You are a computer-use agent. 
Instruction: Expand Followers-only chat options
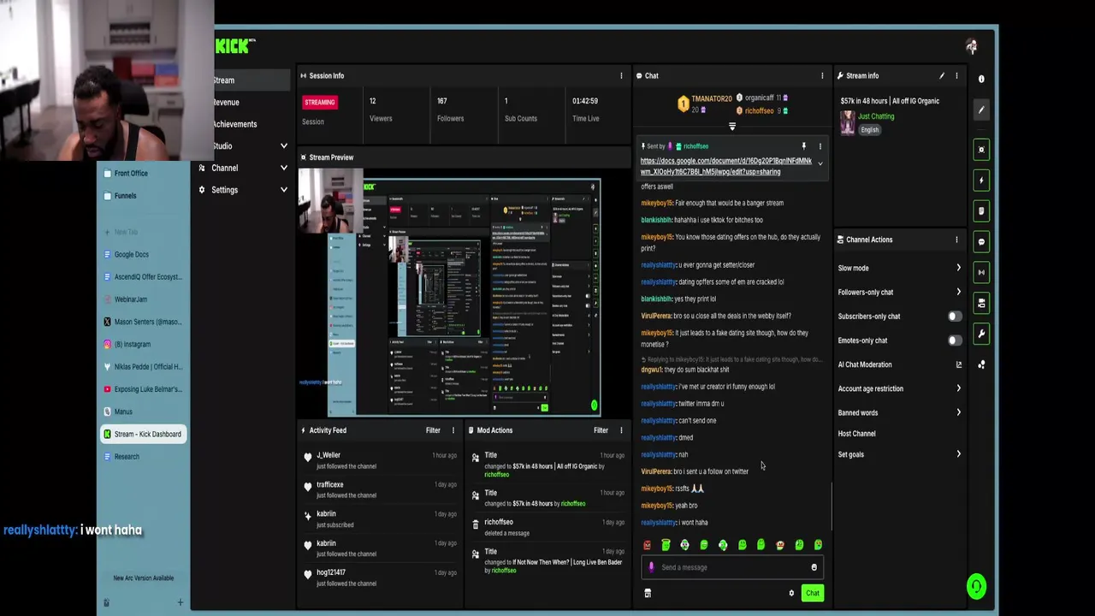coord(958,292)
